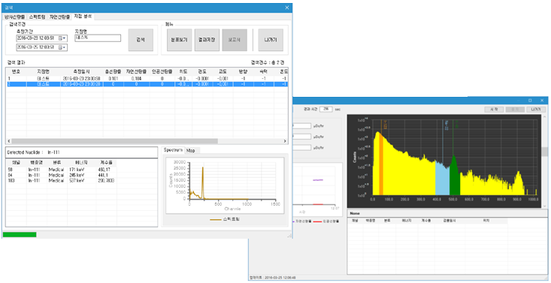Viewport: 551px width, 283px height.
Task: Click into the 지점명 location name field
Action: coord(98,38)
